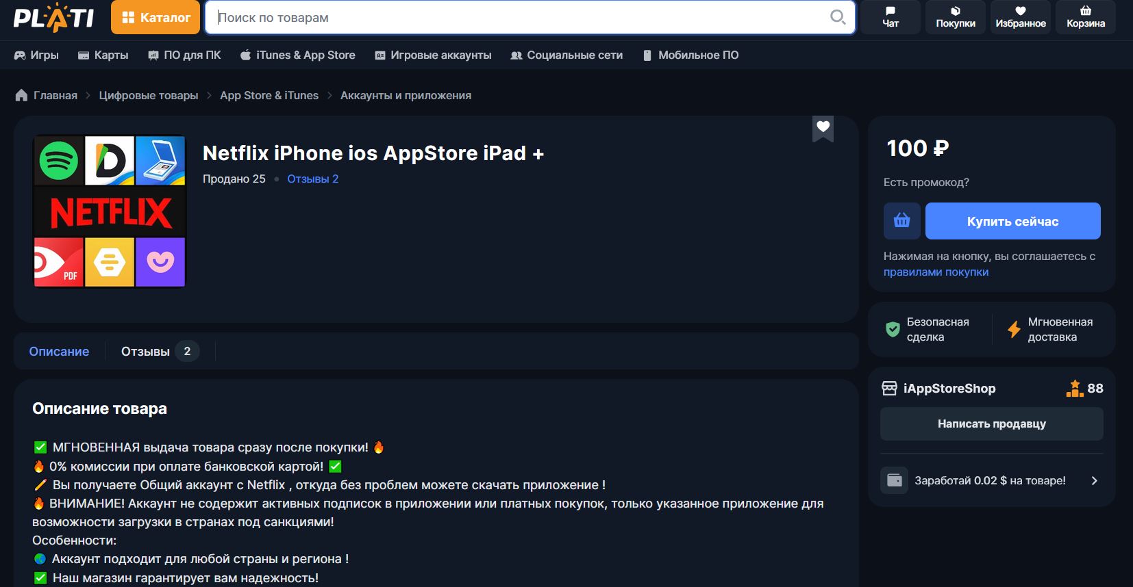The image size is (1133, 587).
Task: Expand the Заработай 0.02 $ chevron
Action: point(1094,480)
